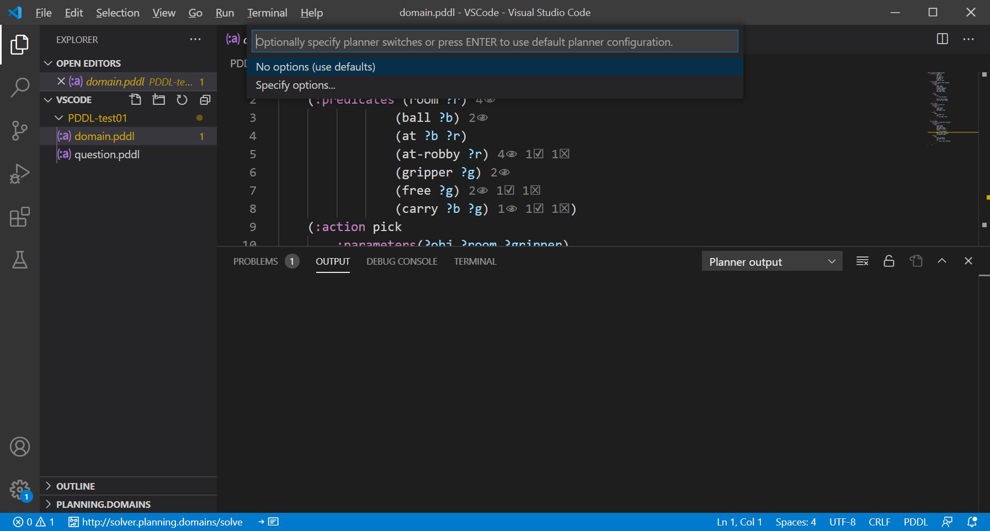Click 4 references lens on at-robby line

(x=507, y=154)
